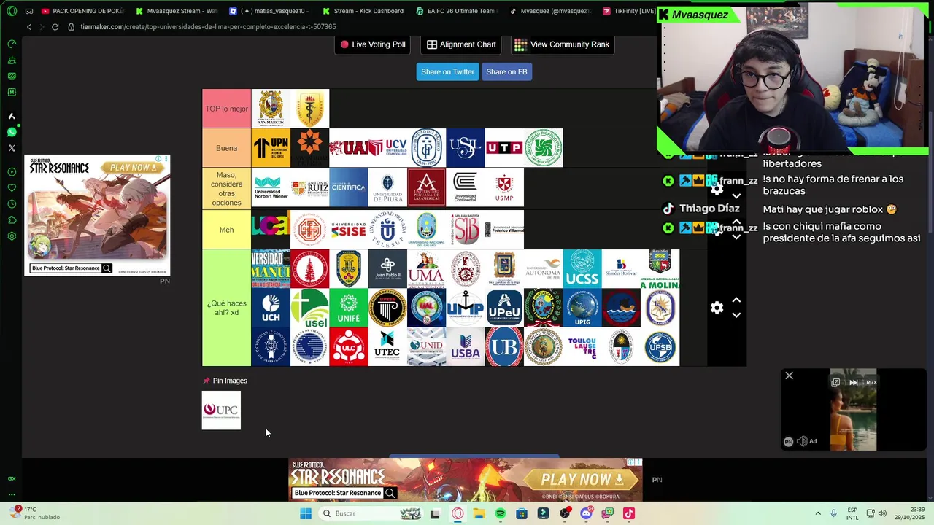Open settings gear of the bottom green tier

717,308
